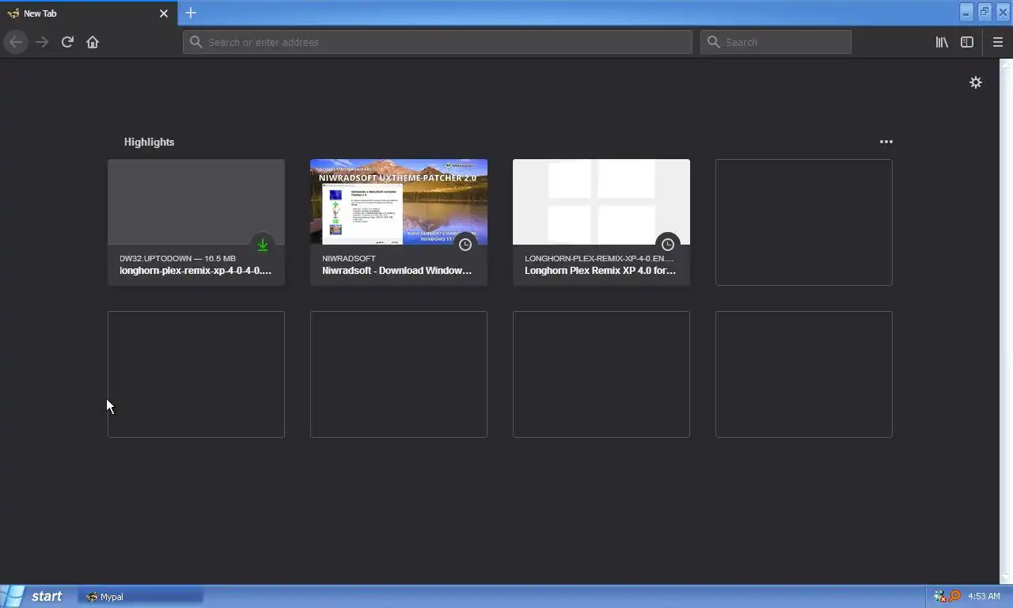Image resolution: width=1013 pixels, height=608 pixels.
Task: Click into the Search box
Action: coord(776,42)
